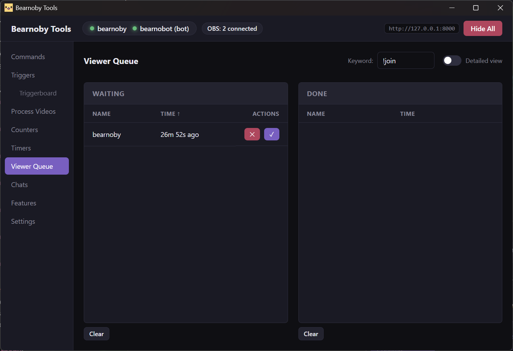513x351 pixels.
Task: Go to Triggers in the sidebar
Action: (x=23, y=75)
